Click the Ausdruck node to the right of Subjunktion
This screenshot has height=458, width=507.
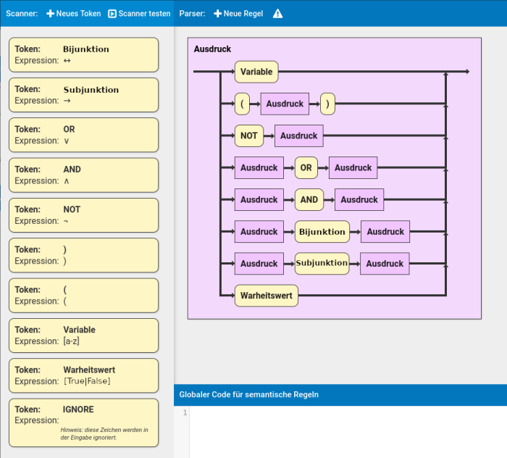tap(385, 264)
